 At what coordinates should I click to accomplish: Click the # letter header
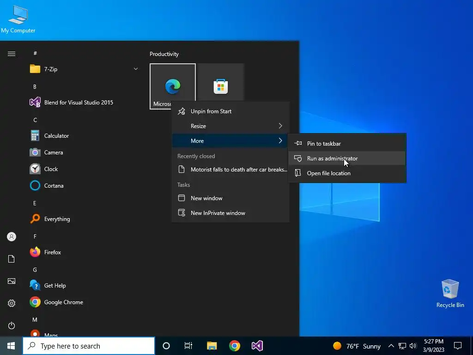(x=35, y=53)
